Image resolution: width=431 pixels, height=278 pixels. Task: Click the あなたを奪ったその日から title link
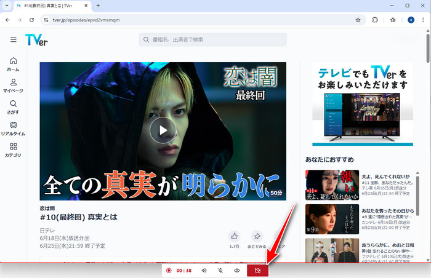coord(387,211)
